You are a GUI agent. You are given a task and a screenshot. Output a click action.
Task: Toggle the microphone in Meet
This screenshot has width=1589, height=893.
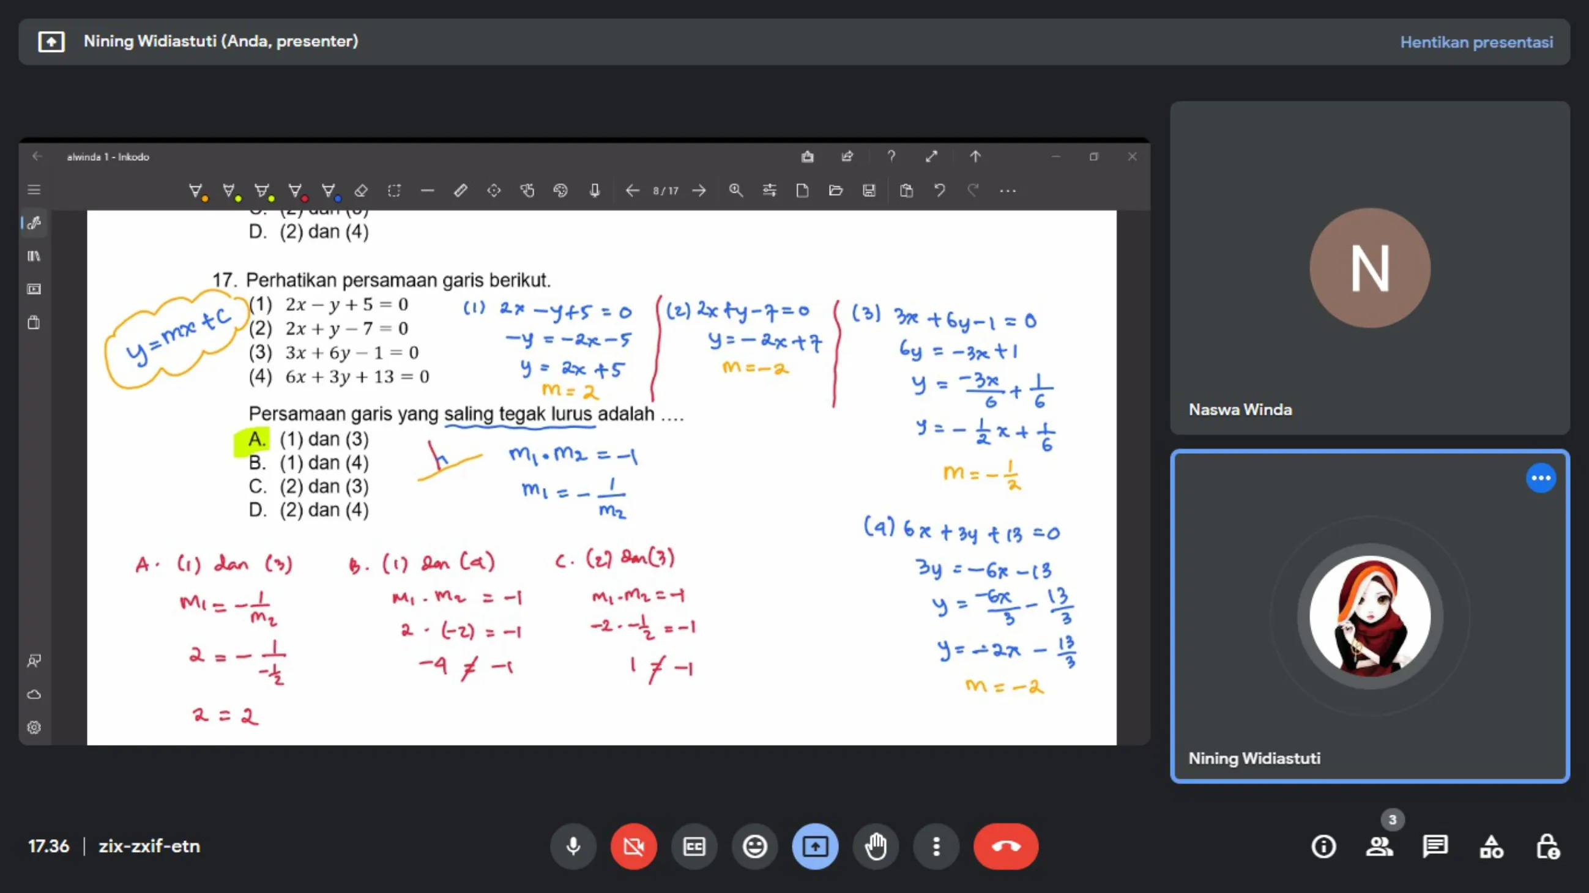(573, 846)
